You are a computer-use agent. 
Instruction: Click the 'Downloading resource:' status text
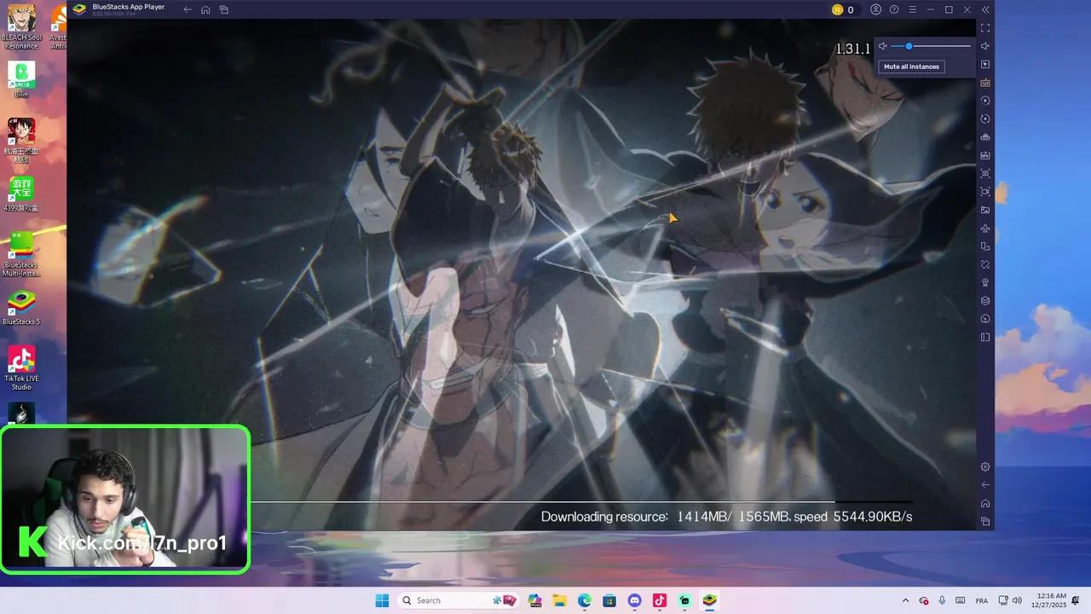coord(604,517)
